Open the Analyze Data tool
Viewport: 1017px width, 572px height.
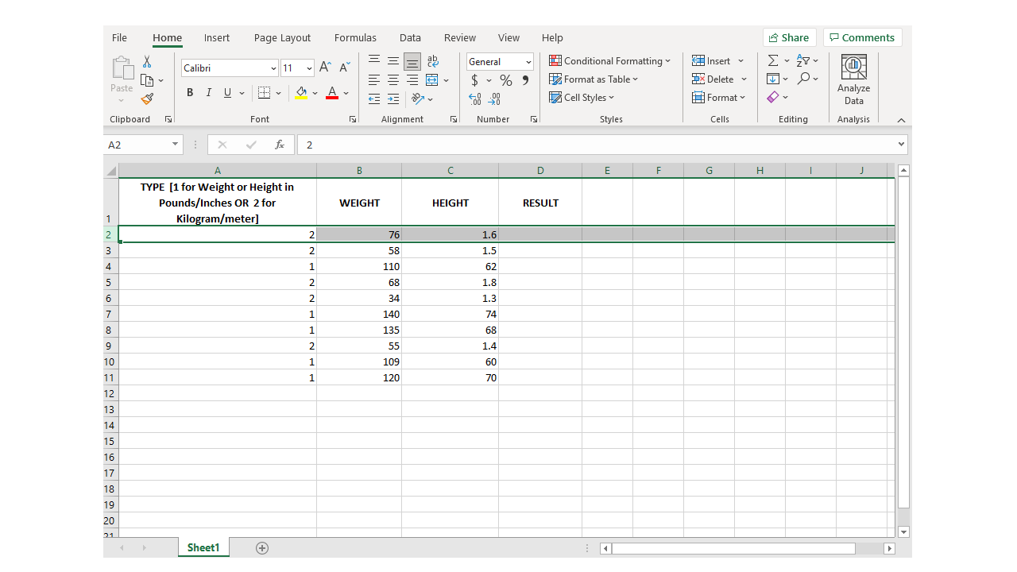853,80
